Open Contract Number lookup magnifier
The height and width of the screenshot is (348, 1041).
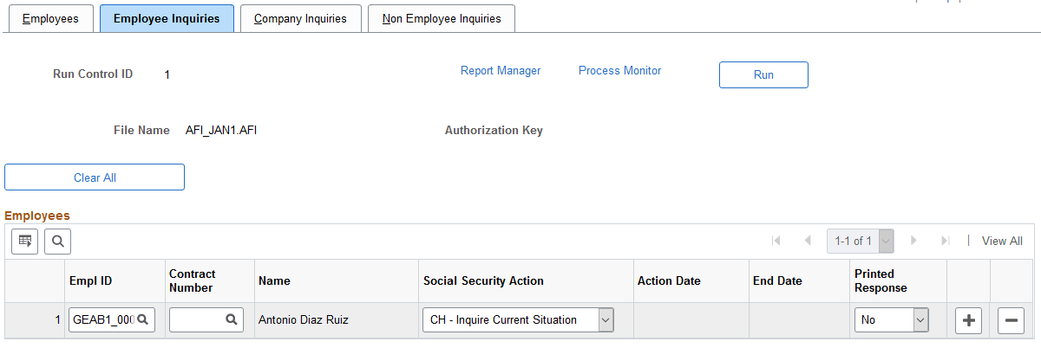[232, 319]
